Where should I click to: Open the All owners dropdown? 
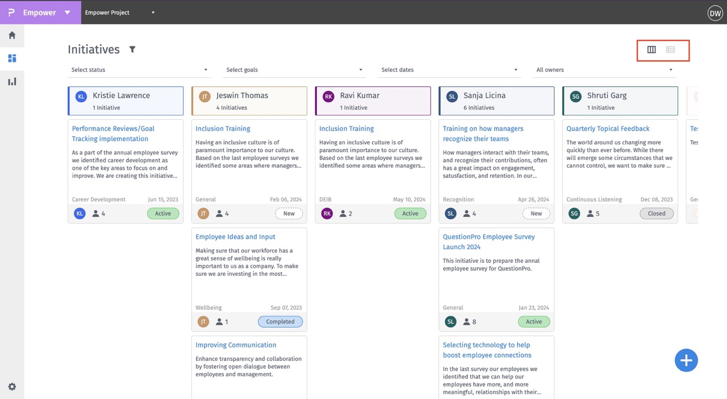(604, 70)
